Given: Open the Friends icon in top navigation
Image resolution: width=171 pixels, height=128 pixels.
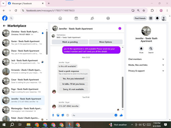Looking at the screenshot, I should click(x=92, y=18).
